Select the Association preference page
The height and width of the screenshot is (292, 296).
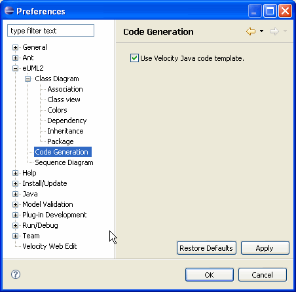[65, 89]
